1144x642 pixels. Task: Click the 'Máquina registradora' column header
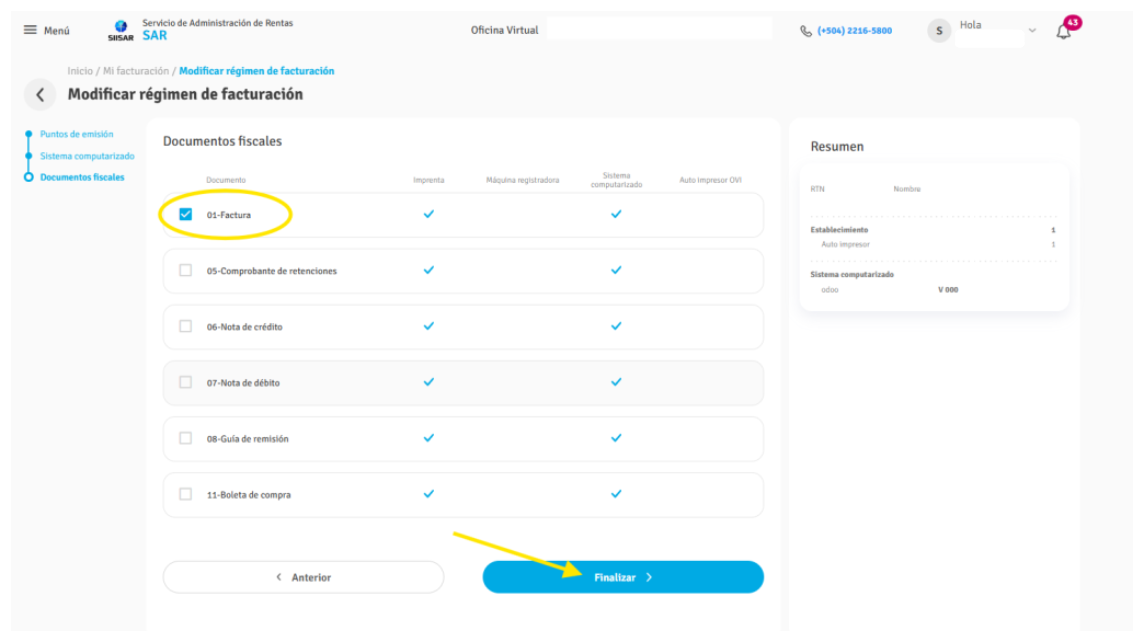pyautogui.click(x=522, y=180)
